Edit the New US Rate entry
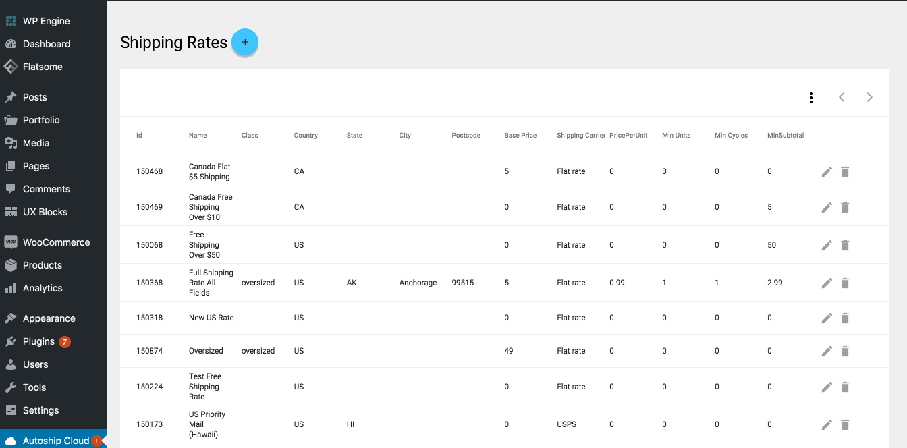This screenshot has width=907, height=448. click(x=827, y=318)
